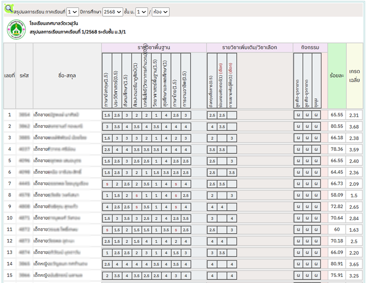Open the ปีการศึกษา 2568 year dropdown

pos(112,12)
